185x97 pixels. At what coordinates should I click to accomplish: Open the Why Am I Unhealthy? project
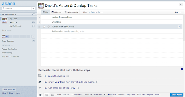10,56
